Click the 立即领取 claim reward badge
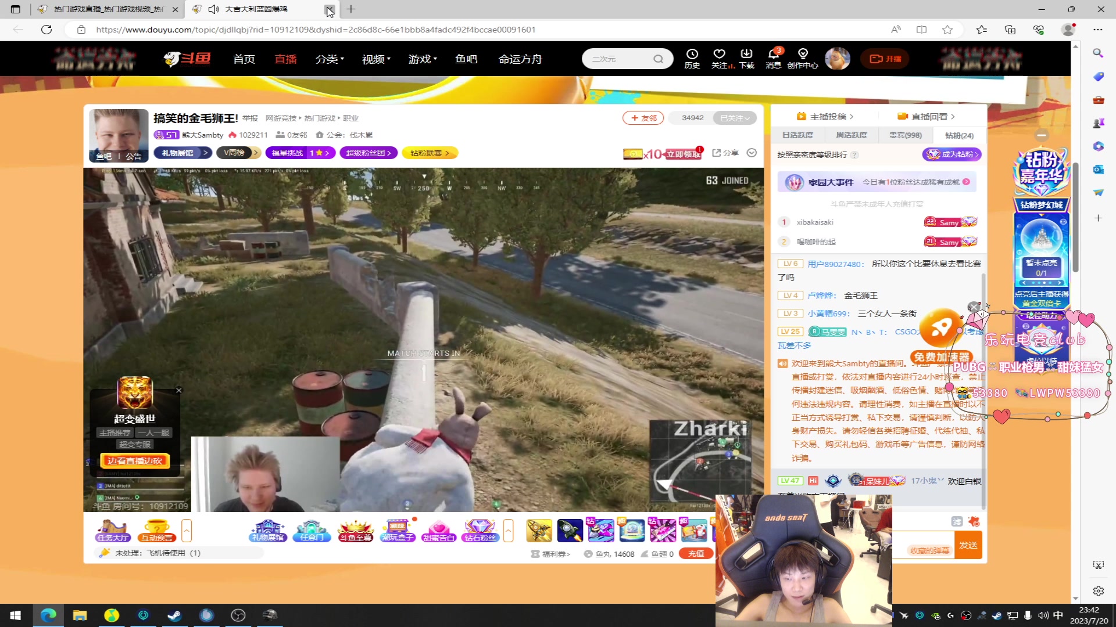Screen dimensions: 1116x627 click(684, 154)
